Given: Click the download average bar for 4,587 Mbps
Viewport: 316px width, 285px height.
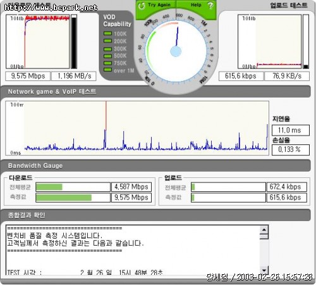Looking at the screenshot, I should (73, 187).
